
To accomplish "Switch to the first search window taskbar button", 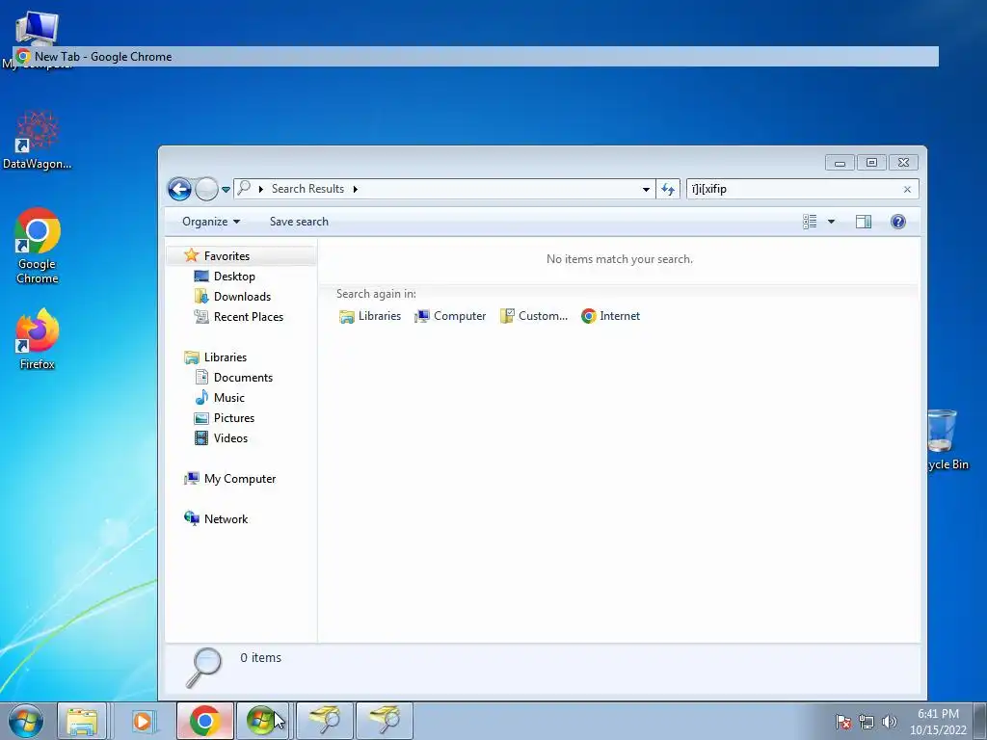I will coord(325,721).
